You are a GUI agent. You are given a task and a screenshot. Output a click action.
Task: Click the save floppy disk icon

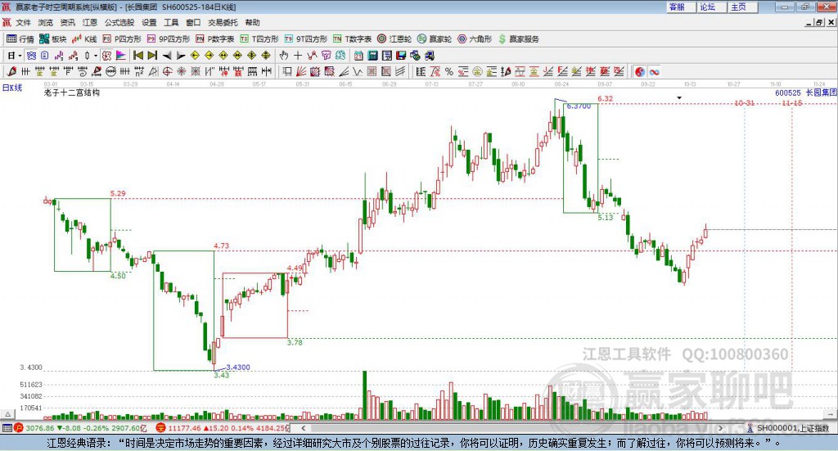401,56
